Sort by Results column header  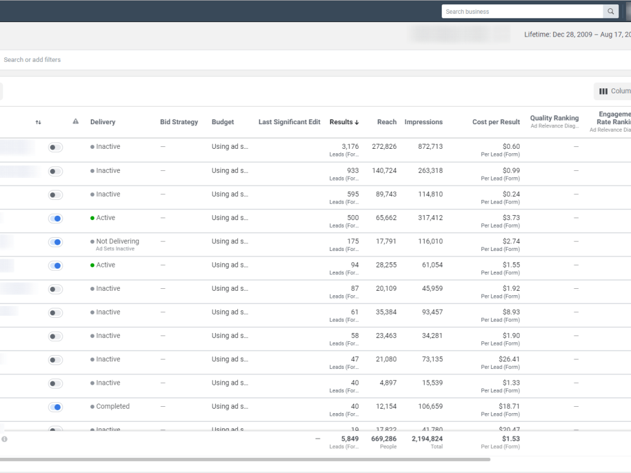[x=344, y=122]
